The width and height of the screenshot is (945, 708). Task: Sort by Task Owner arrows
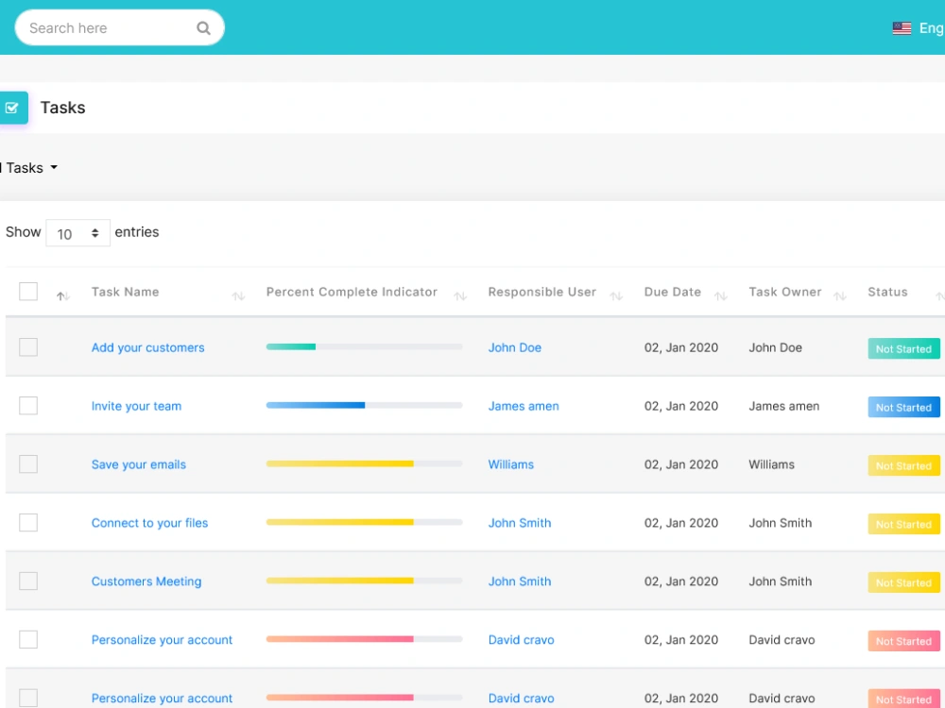click(840, 295)
